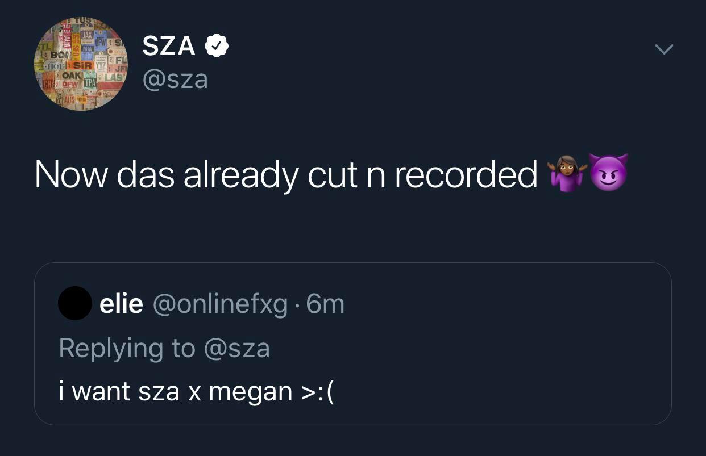Click the Replying to @sza link

tap(164, 348)
